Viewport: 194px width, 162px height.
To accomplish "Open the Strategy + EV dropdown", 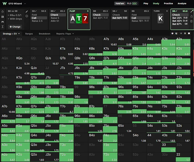I will (x=11, y=34).
